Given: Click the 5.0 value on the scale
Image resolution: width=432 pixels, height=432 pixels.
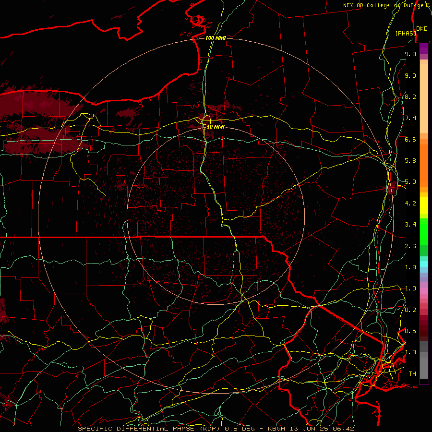Looking at the screenshot, I should [x=410, y=182].
